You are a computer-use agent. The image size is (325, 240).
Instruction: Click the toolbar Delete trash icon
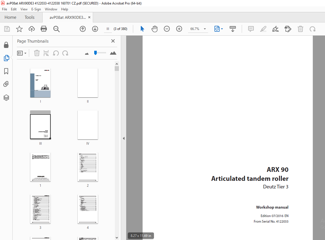pos(300,29)
